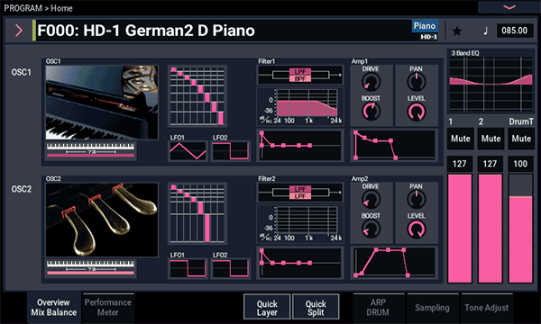Click the tempo note icon

485,31
